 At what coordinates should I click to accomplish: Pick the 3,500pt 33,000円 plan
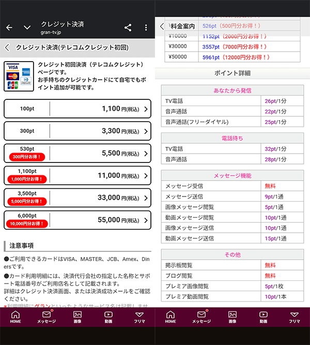78,198
